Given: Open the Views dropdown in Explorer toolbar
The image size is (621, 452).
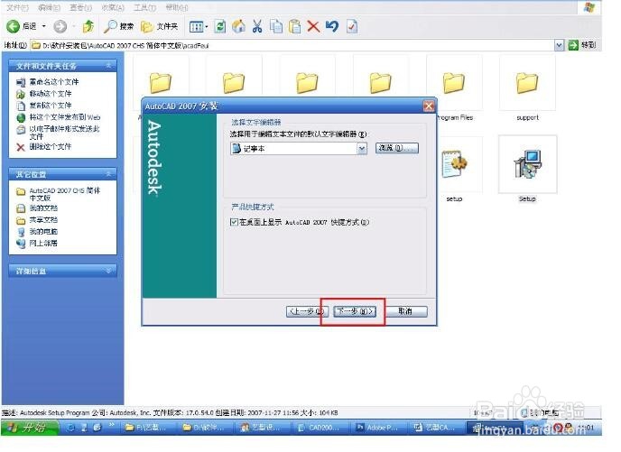Looking at the screenshot, I should pos(199,27).
